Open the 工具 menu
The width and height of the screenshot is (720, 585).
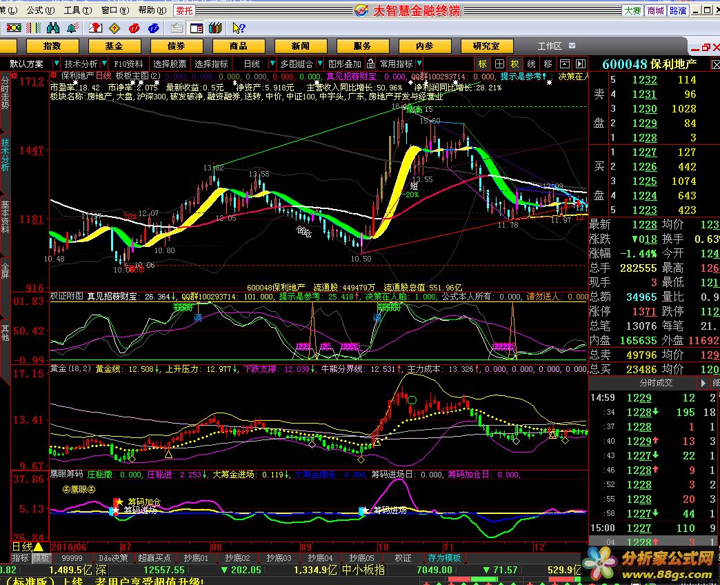click(78, 10)
